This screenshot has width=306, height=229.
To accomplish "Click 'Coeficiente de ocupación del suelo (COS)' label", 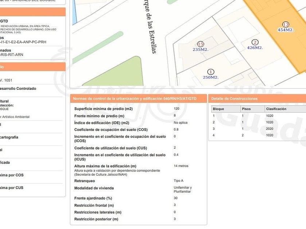I will [x=111, y=130].
